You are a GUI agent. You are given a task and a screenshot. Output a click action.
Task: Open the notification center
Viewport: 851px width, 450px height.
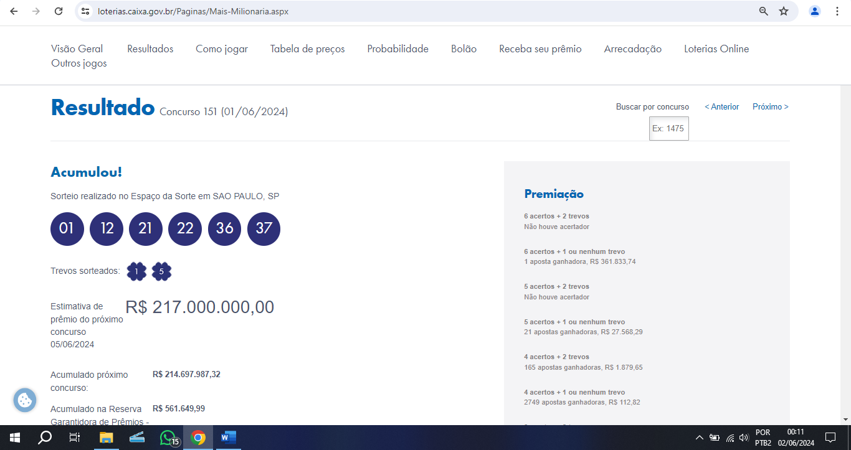coord(830,438)
